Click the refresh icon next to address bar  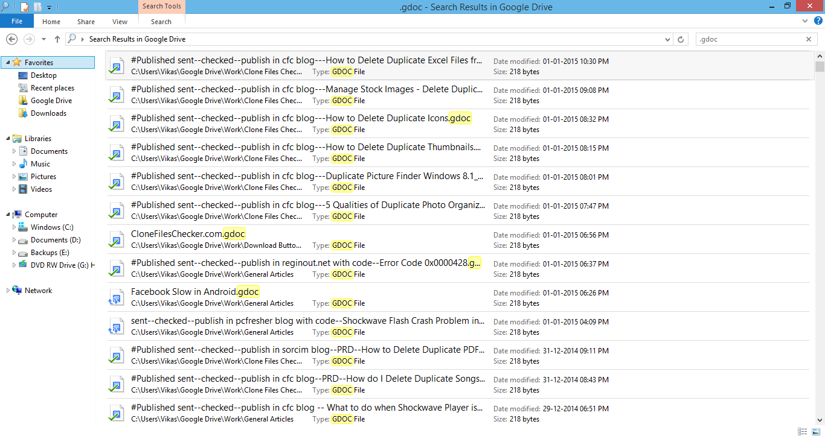681,39
